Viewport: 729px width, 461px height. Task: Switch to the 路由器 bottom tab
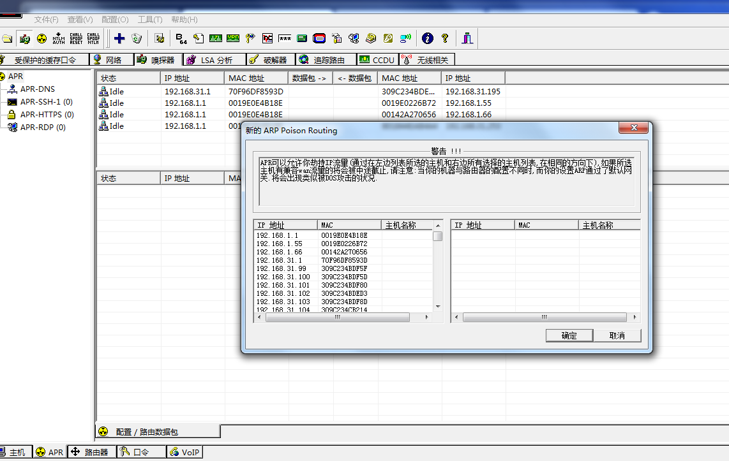(x=96, y=452)
